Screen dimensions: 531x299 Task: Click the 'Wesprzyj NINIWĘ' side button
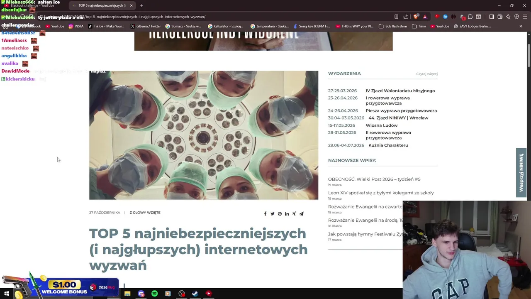521,172
